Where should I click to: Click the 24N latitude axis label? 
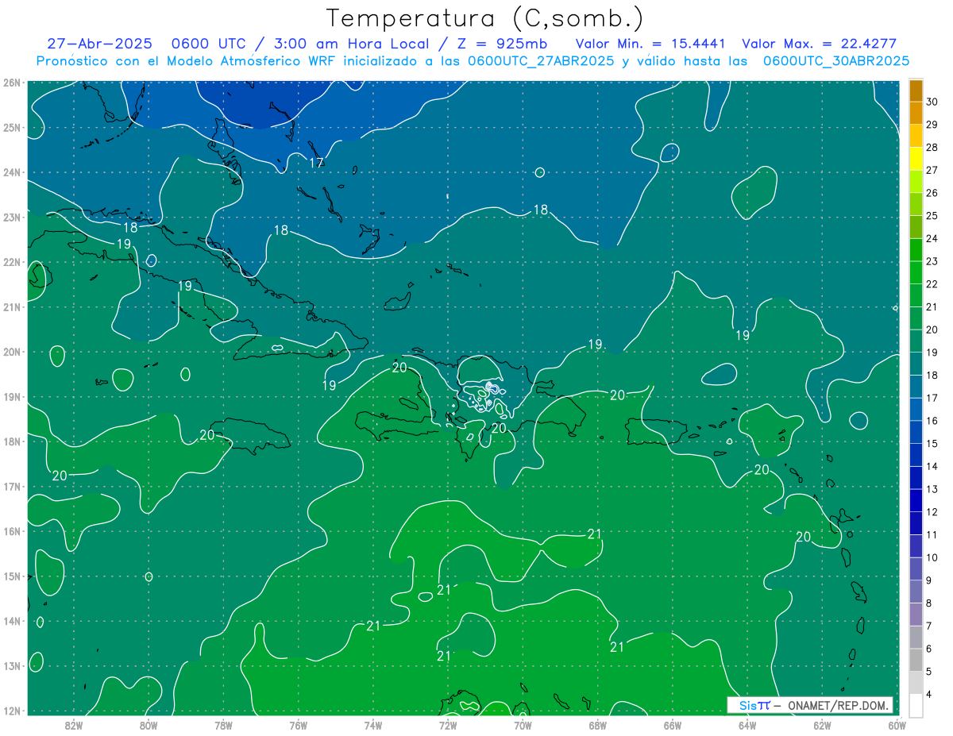tap(11, 172)
